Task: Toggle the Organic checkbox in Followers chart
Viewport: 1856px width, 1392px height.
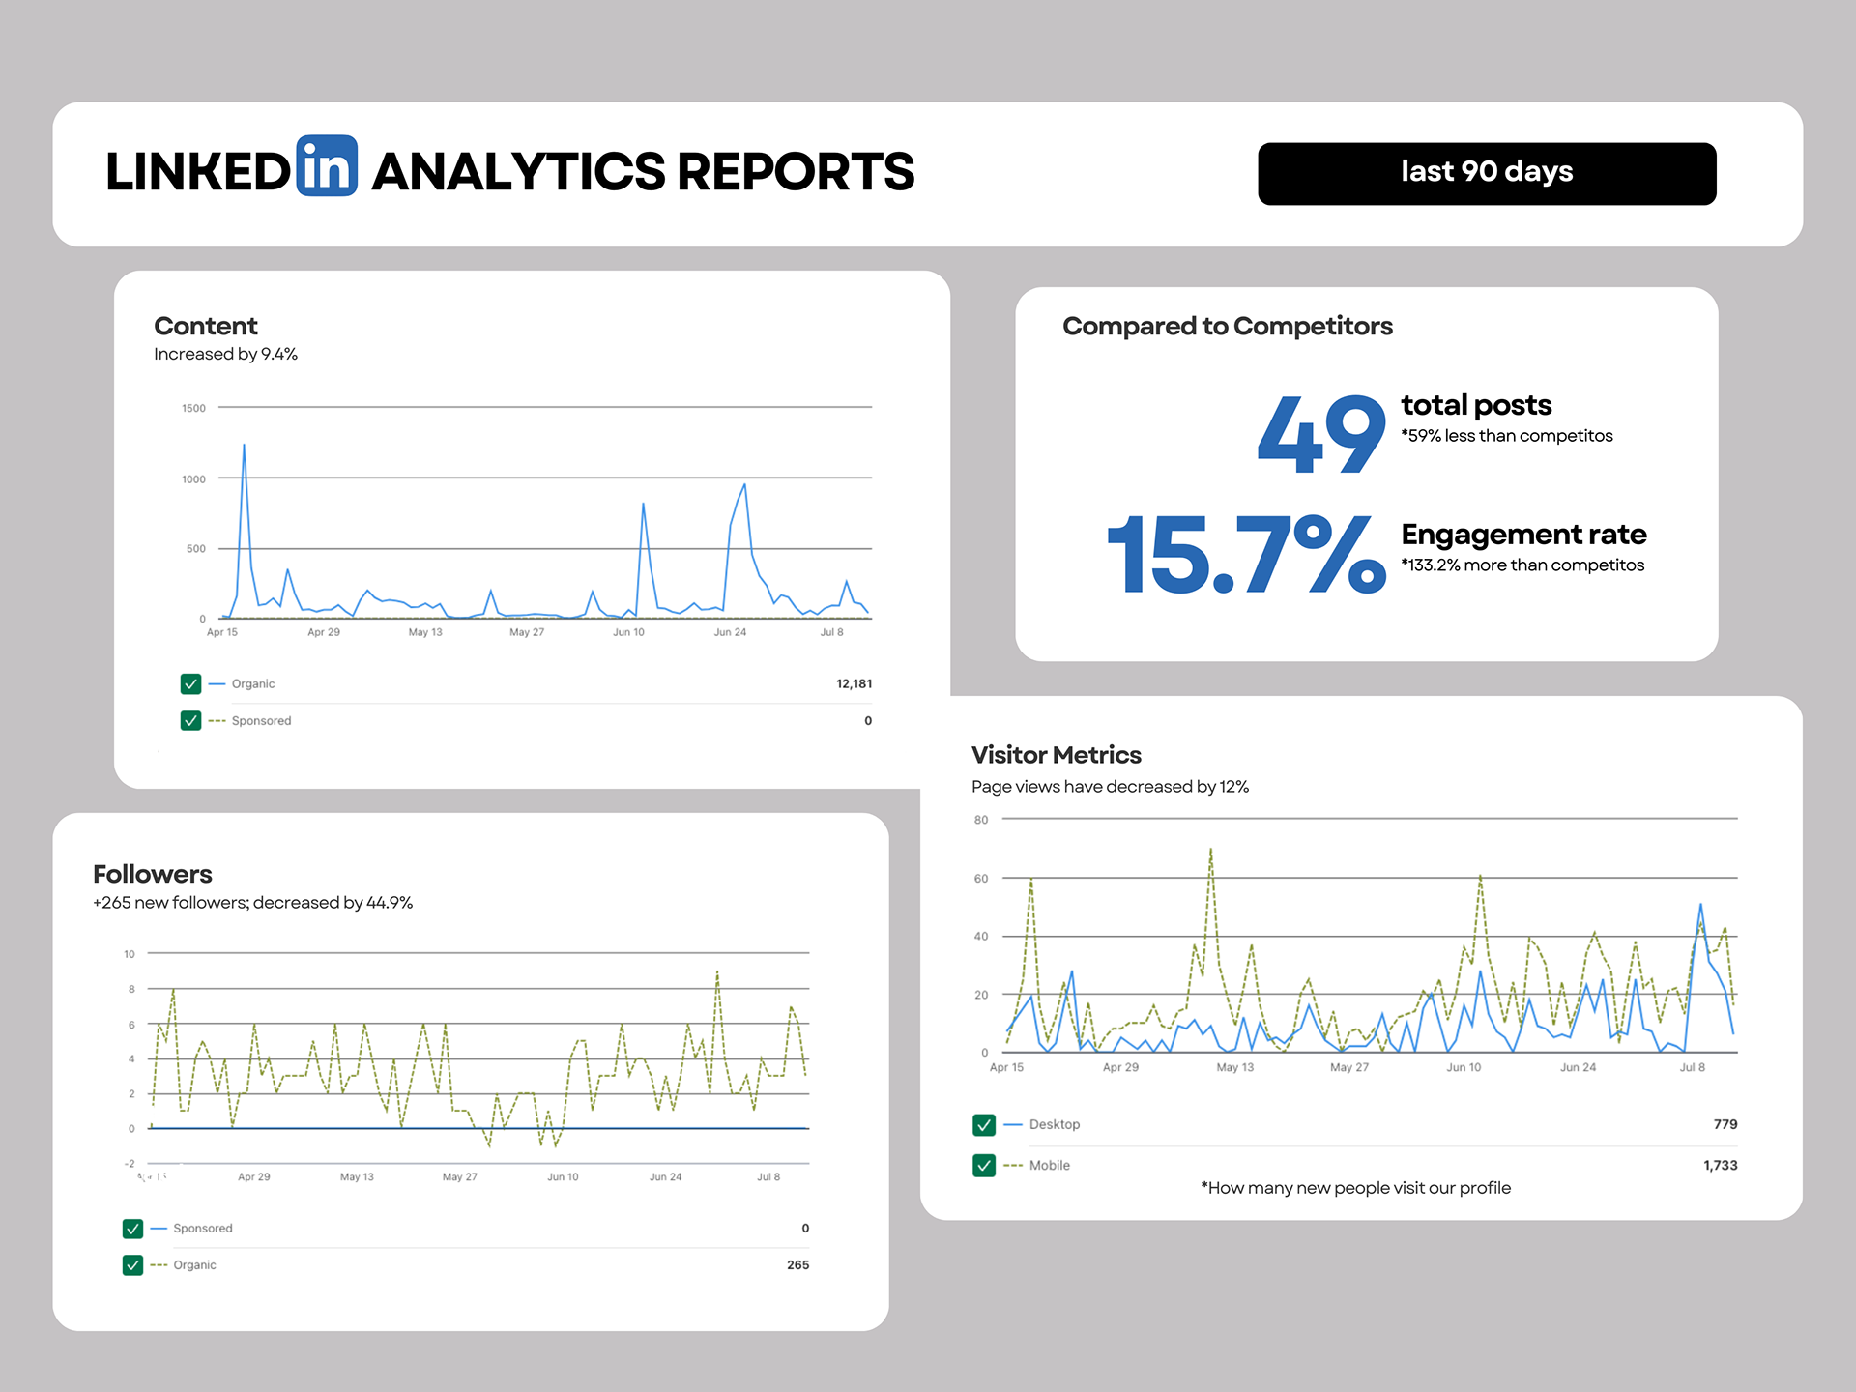Action: (x=132, y=1265)
